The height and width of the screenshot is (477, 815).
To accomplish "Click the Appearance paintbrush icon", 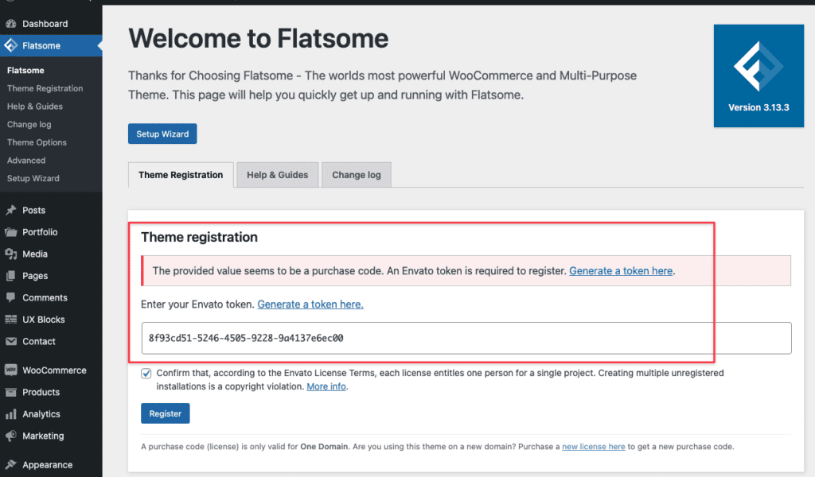I will click(11, 464).
